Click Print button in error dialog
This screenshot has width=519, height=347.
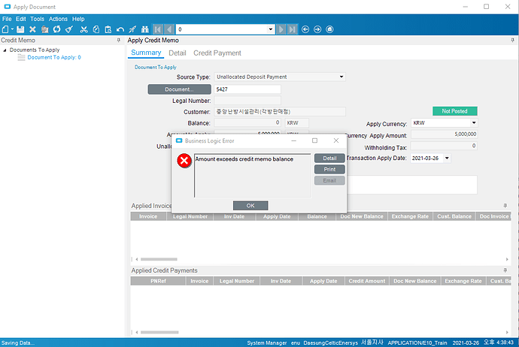tap(329, 169)
